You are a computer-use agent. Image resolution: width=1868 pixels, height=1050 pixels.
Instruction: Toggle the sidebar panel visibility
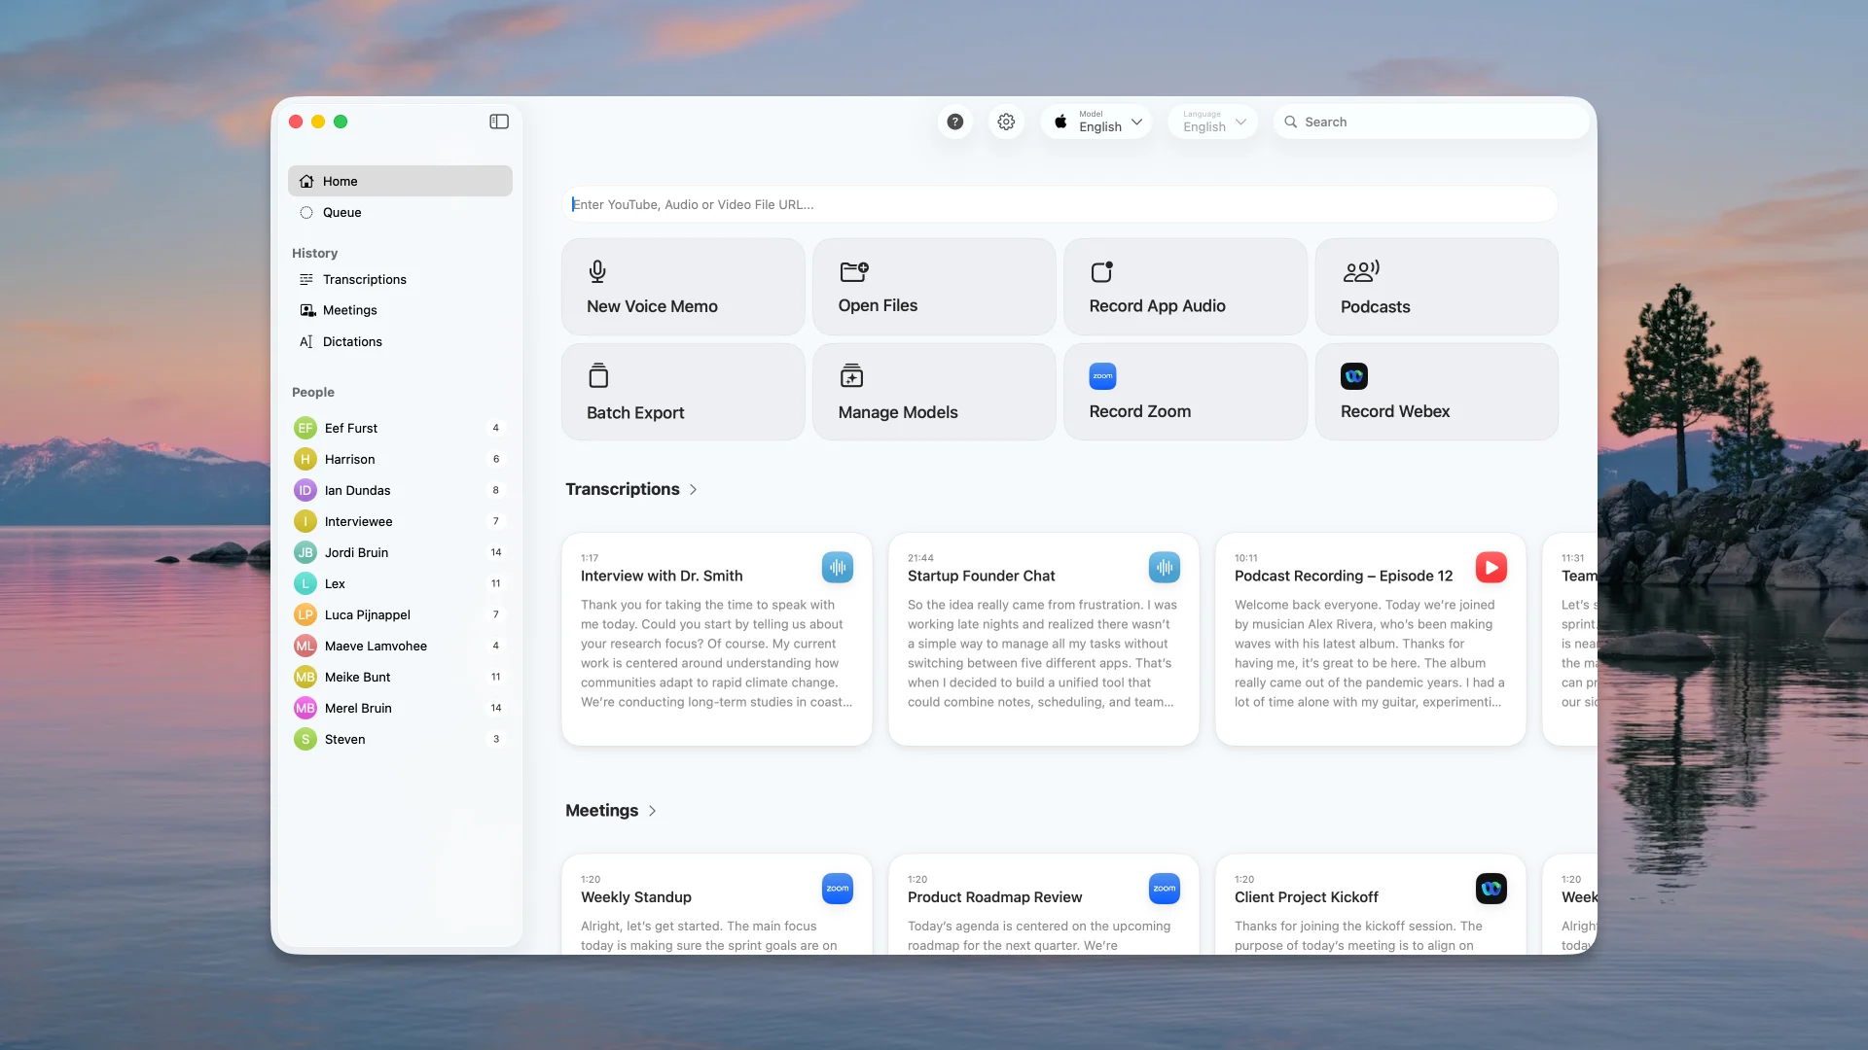pyautogui.click(x=499, y=122)
